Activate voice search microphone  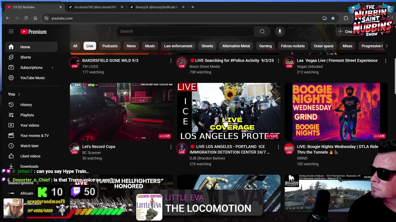[x=280, y=31]
